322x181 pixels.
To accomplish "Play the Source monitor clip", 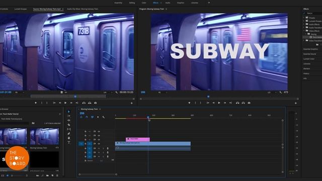I will [x=65, y=103].
